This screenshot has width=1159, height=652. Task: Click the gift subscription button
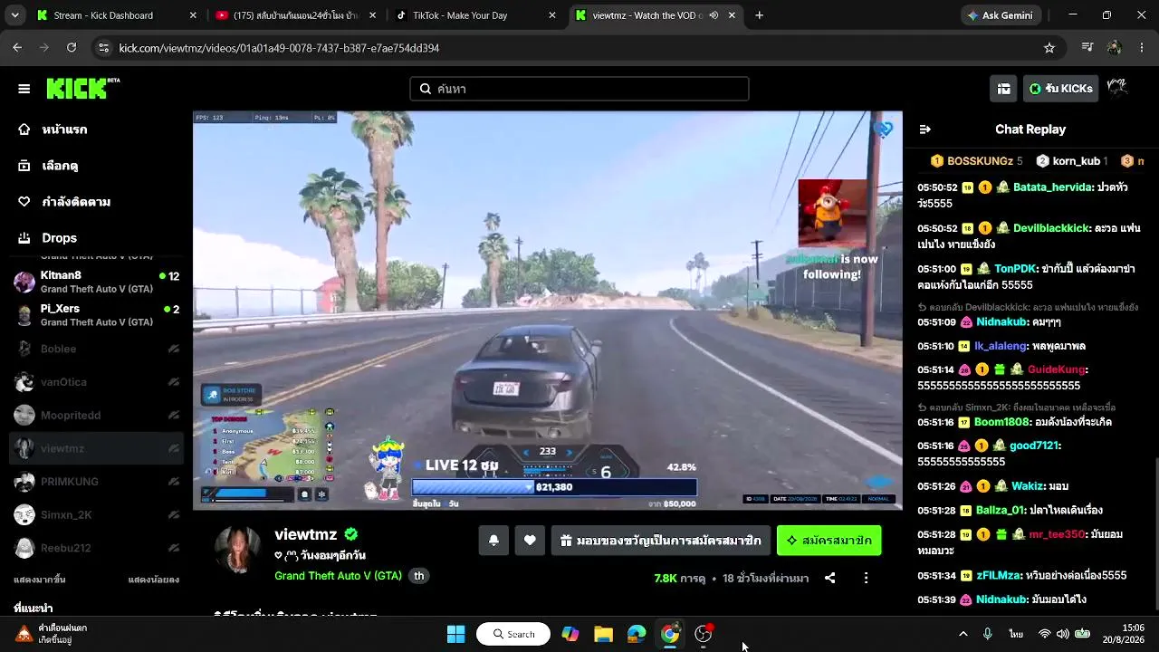(x=661, y=541)
